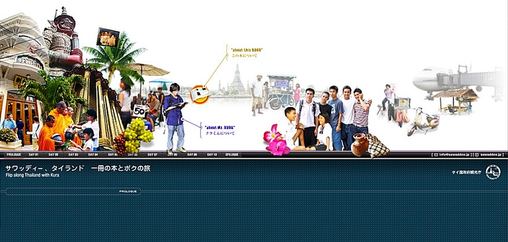Image resolution: width=508 pixels, height=242 pixels.
Task: Click the parked scooter image
Action: click(423, 122)
